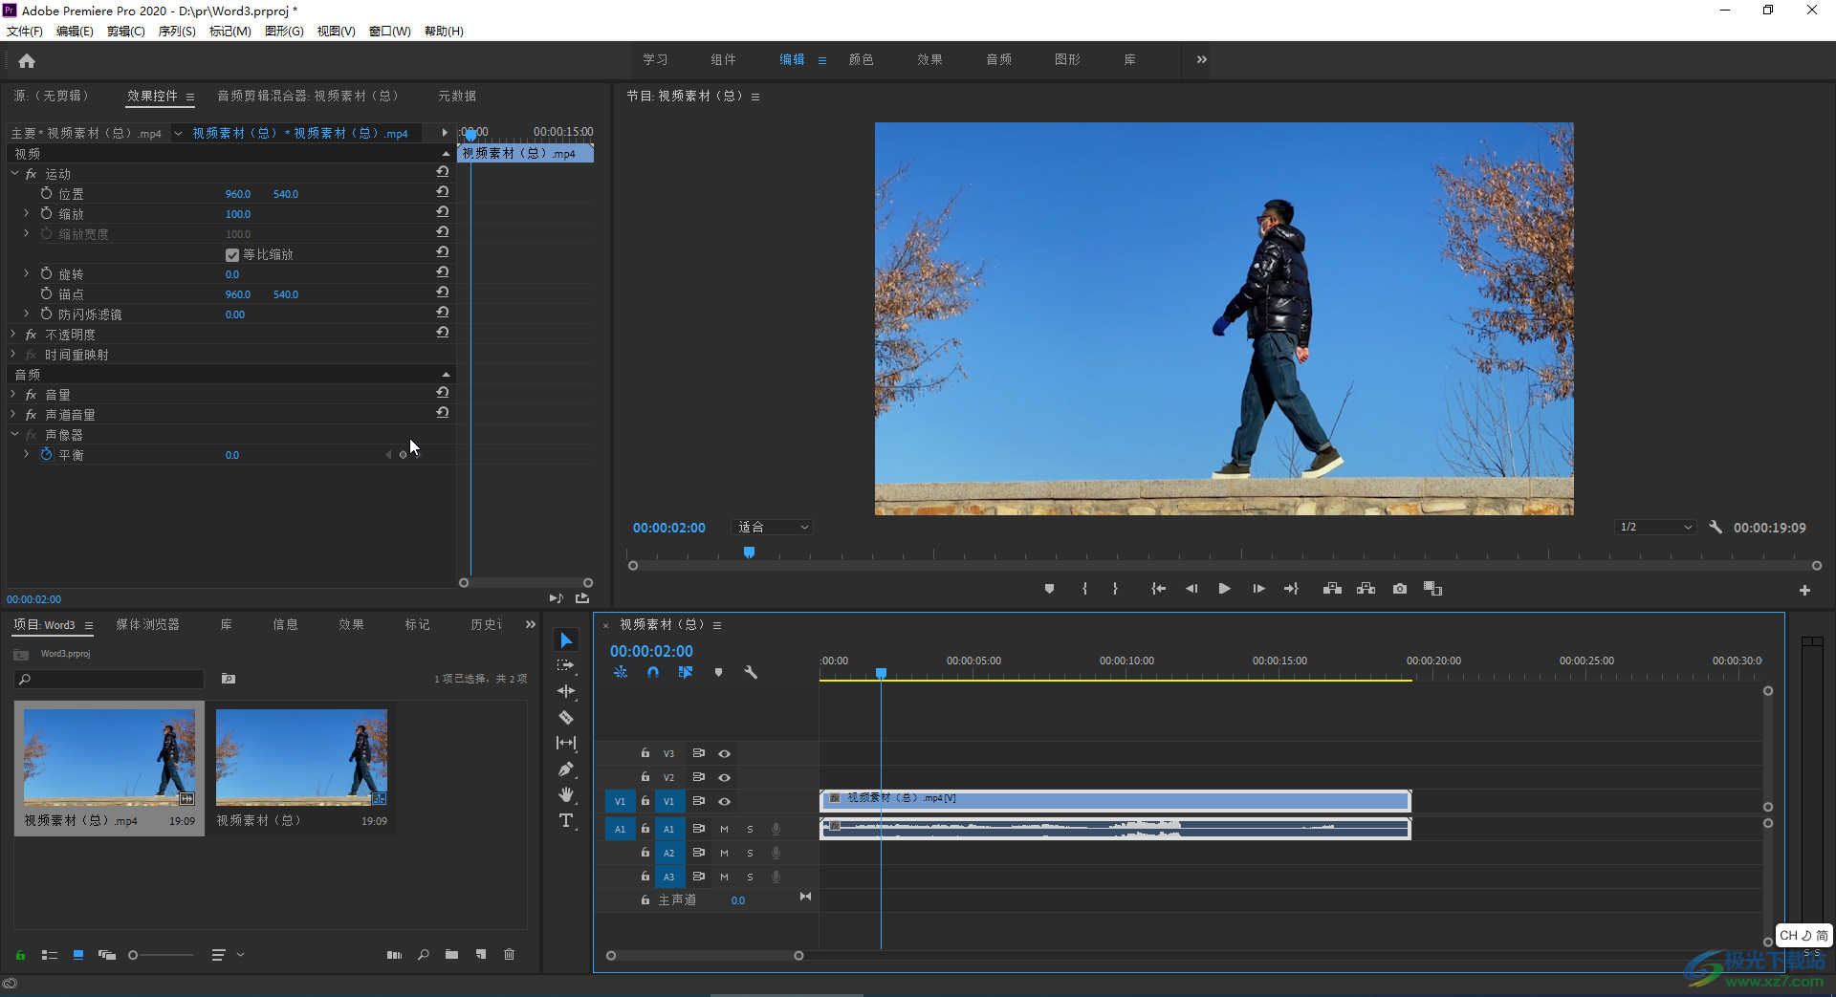Open the 适合 zoom level dropdown
The width and height of the screenshot is (1836, 997).
click(773, 528)
